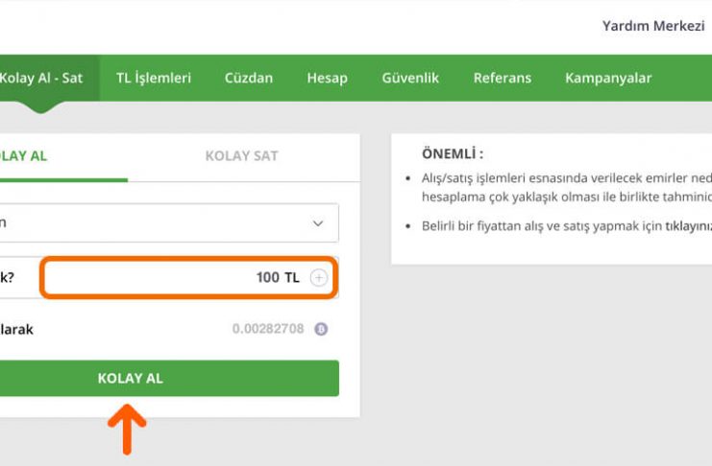Viewport: 712px width, 466px height.
Task: Go to Cüzdan section
Action: (x=249, y=78)
